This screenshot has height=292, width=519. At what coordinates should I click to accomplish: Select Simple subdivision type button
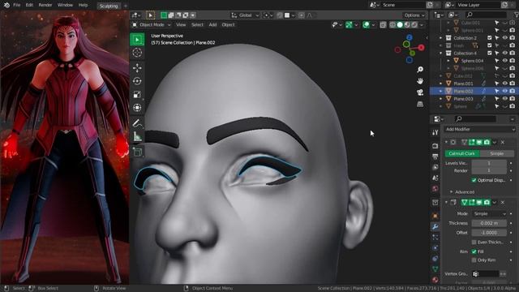(x=496, y=153)
